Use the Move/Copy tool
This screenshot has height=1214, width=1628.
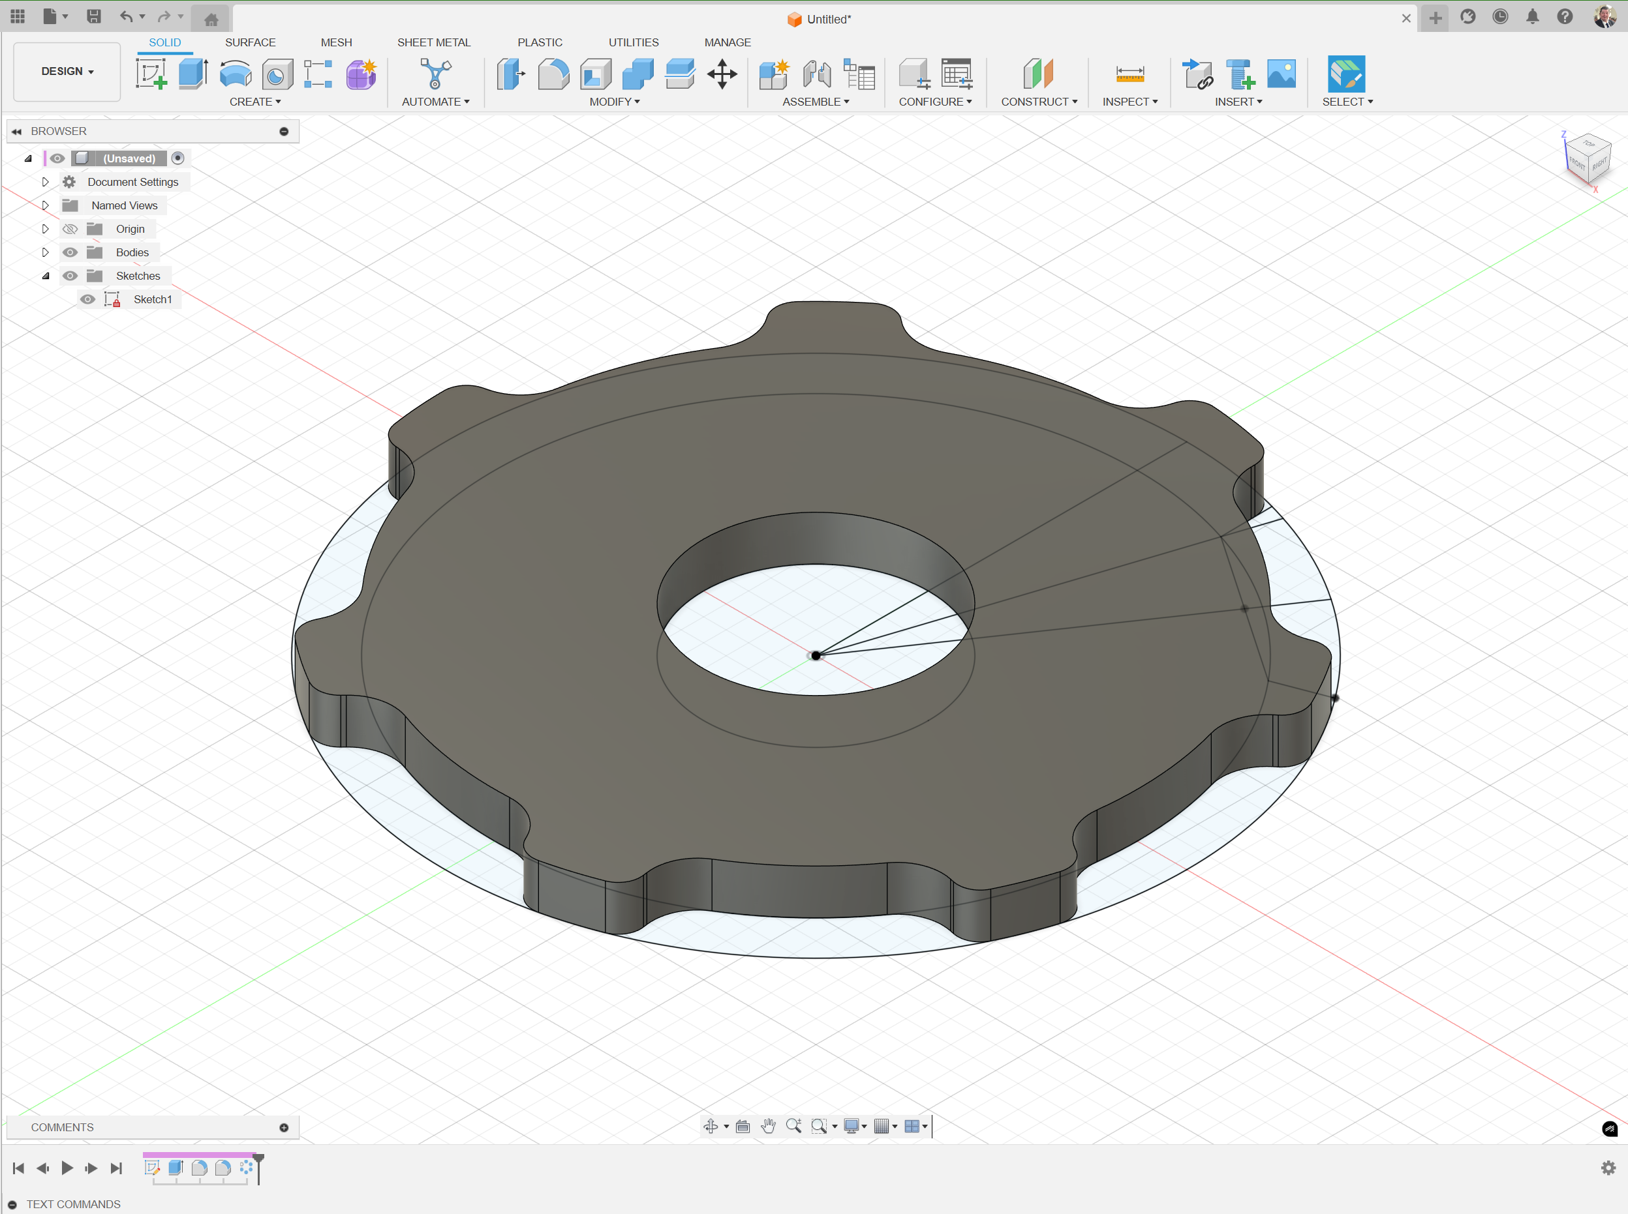point(722,74)
